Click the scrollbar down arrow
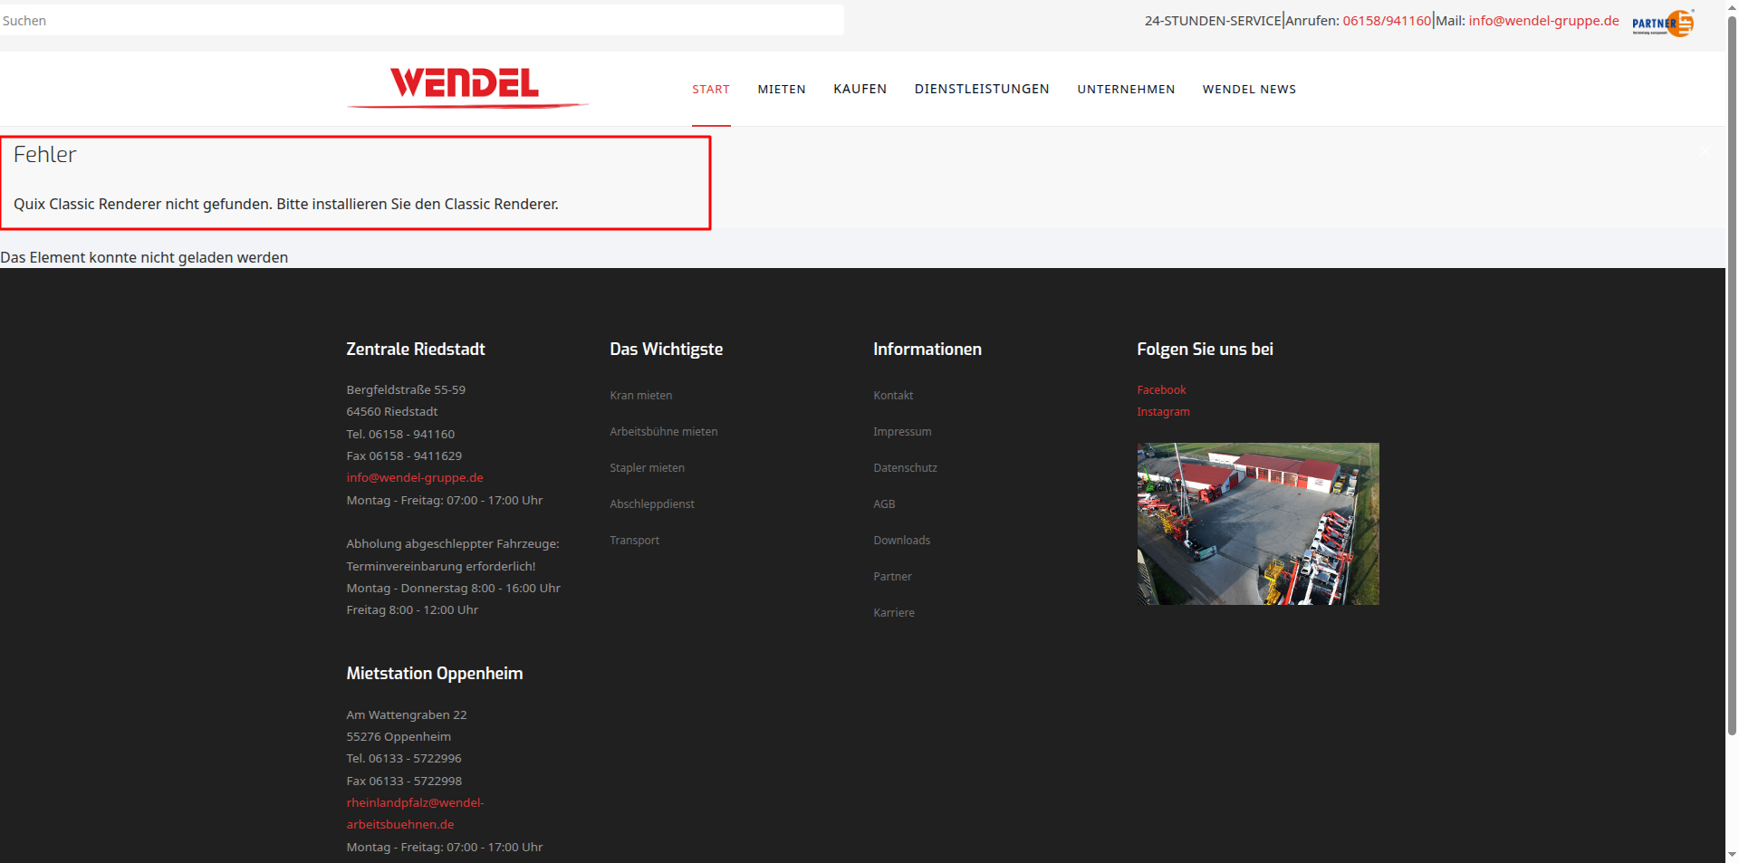 point(1732,854)
